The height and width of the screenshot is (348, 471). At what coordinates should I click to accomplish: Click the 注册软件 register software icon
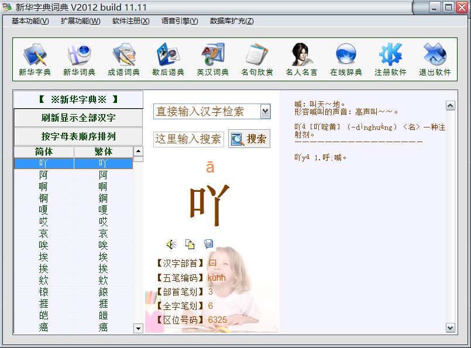click(x=390, y=59)
